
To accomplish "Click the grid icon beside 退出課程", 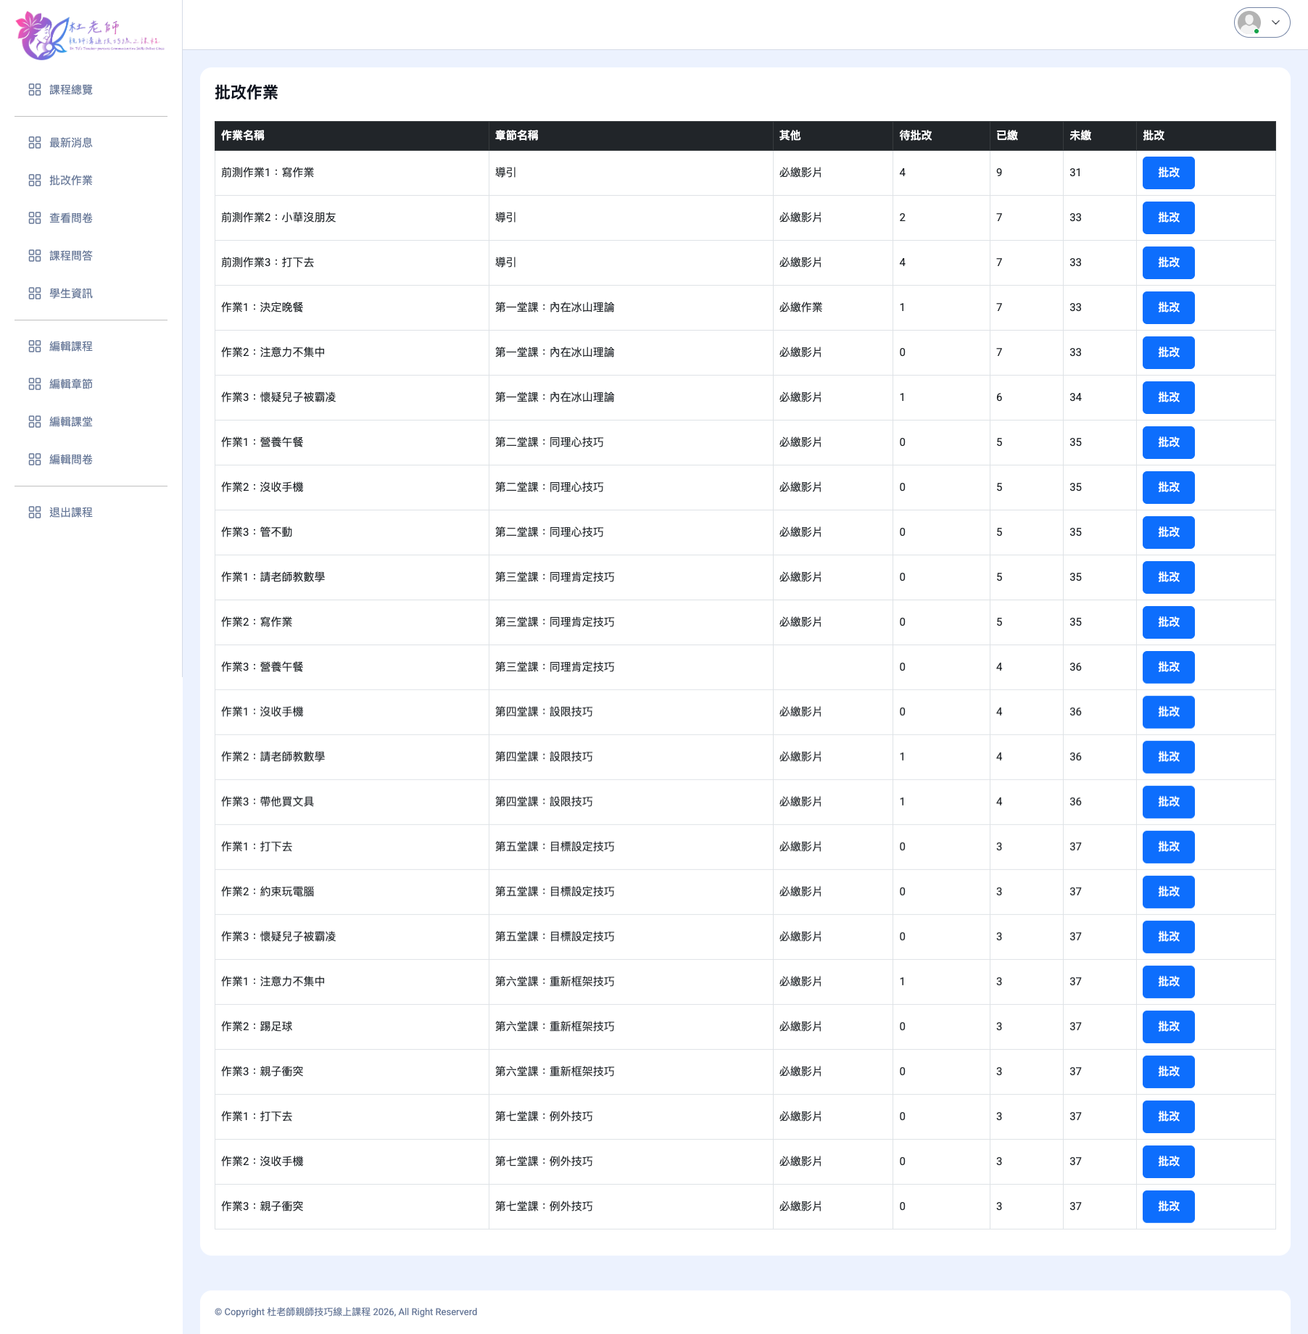I will point(35,513).
